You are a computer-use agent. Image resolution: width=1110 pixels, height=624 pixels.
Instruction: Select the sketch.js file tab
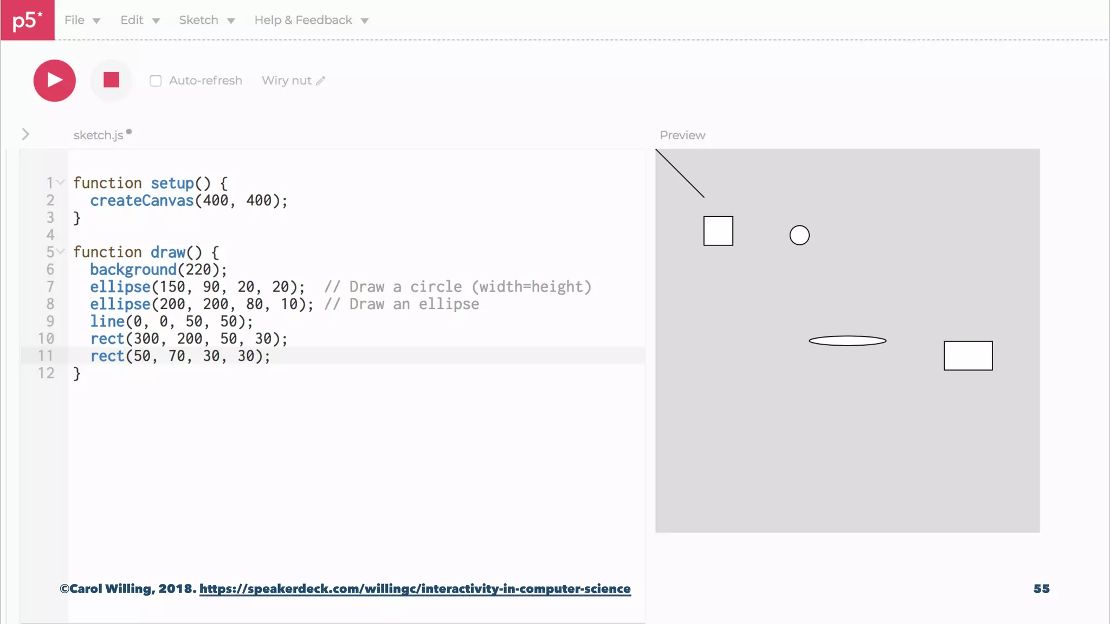(99, 135)
